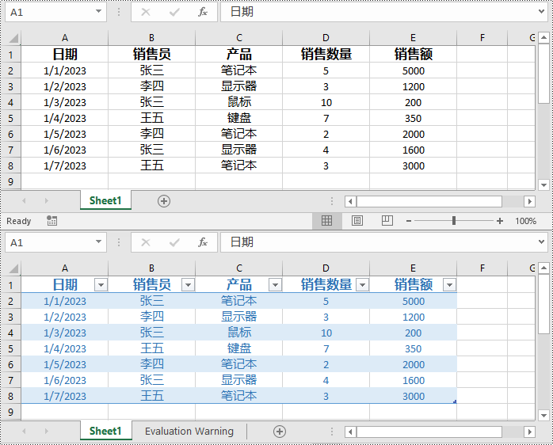
Task: Expand formula bar in top window
Action: [x=541, y=12]
